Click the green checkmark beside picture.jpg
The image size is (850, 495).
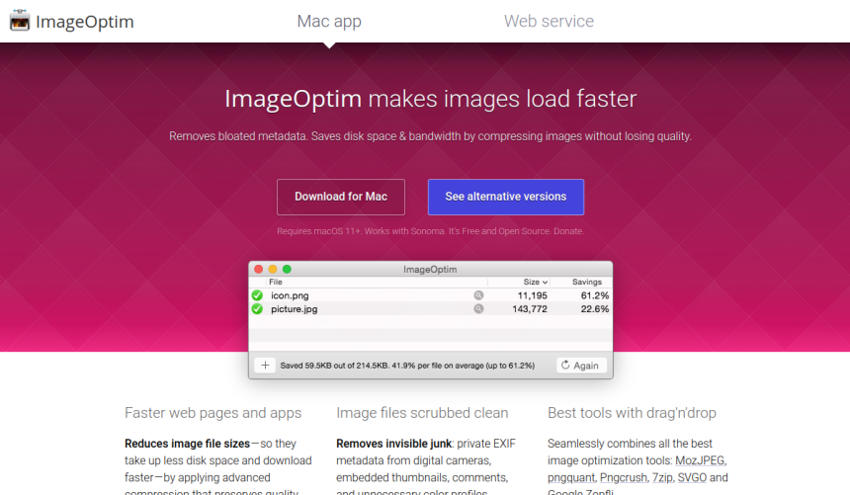257,309
